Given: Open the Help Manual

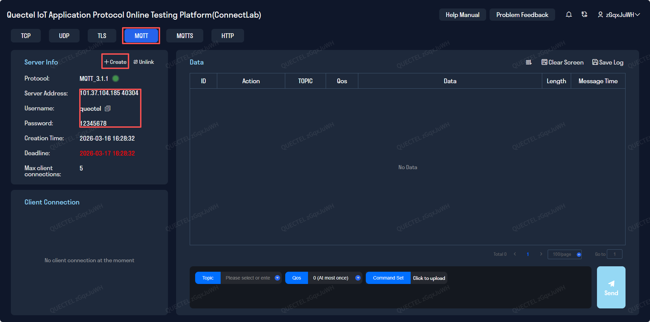Looking at the screenshot, I should point(462,15).
